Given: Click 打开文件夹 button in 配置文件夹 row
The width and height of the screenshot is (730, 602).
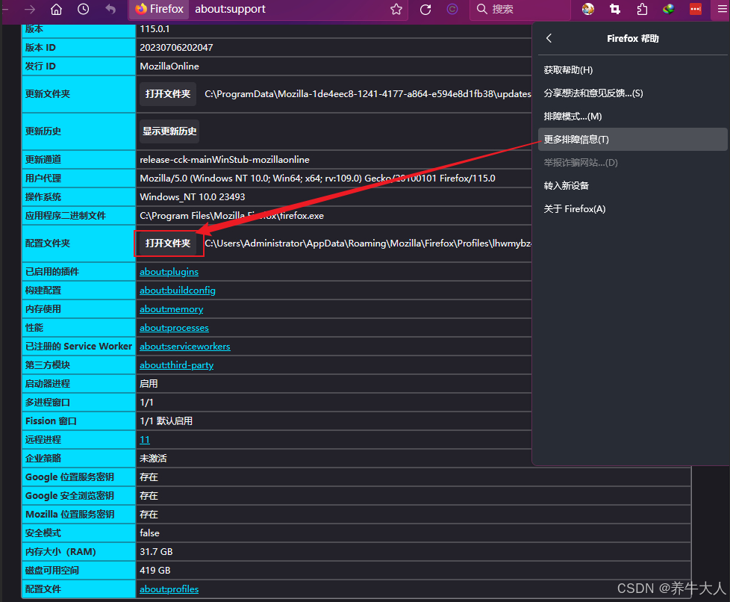Looking at the screenshot, I should point(168,243).
